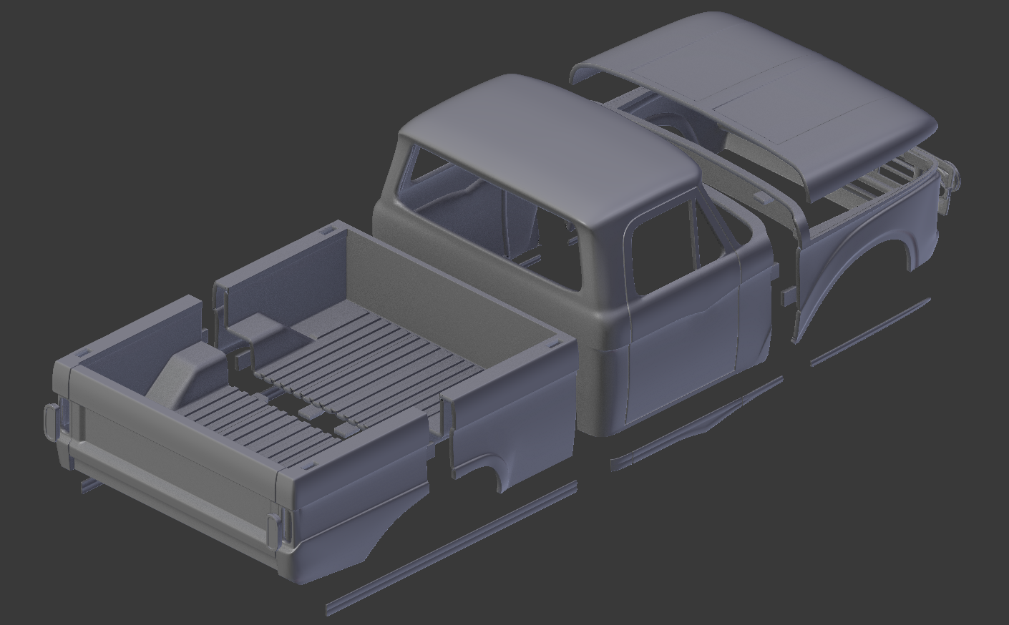Select the longest trim strip below the bed
The image size is (1009, 625).
click(x=451, y=547)
